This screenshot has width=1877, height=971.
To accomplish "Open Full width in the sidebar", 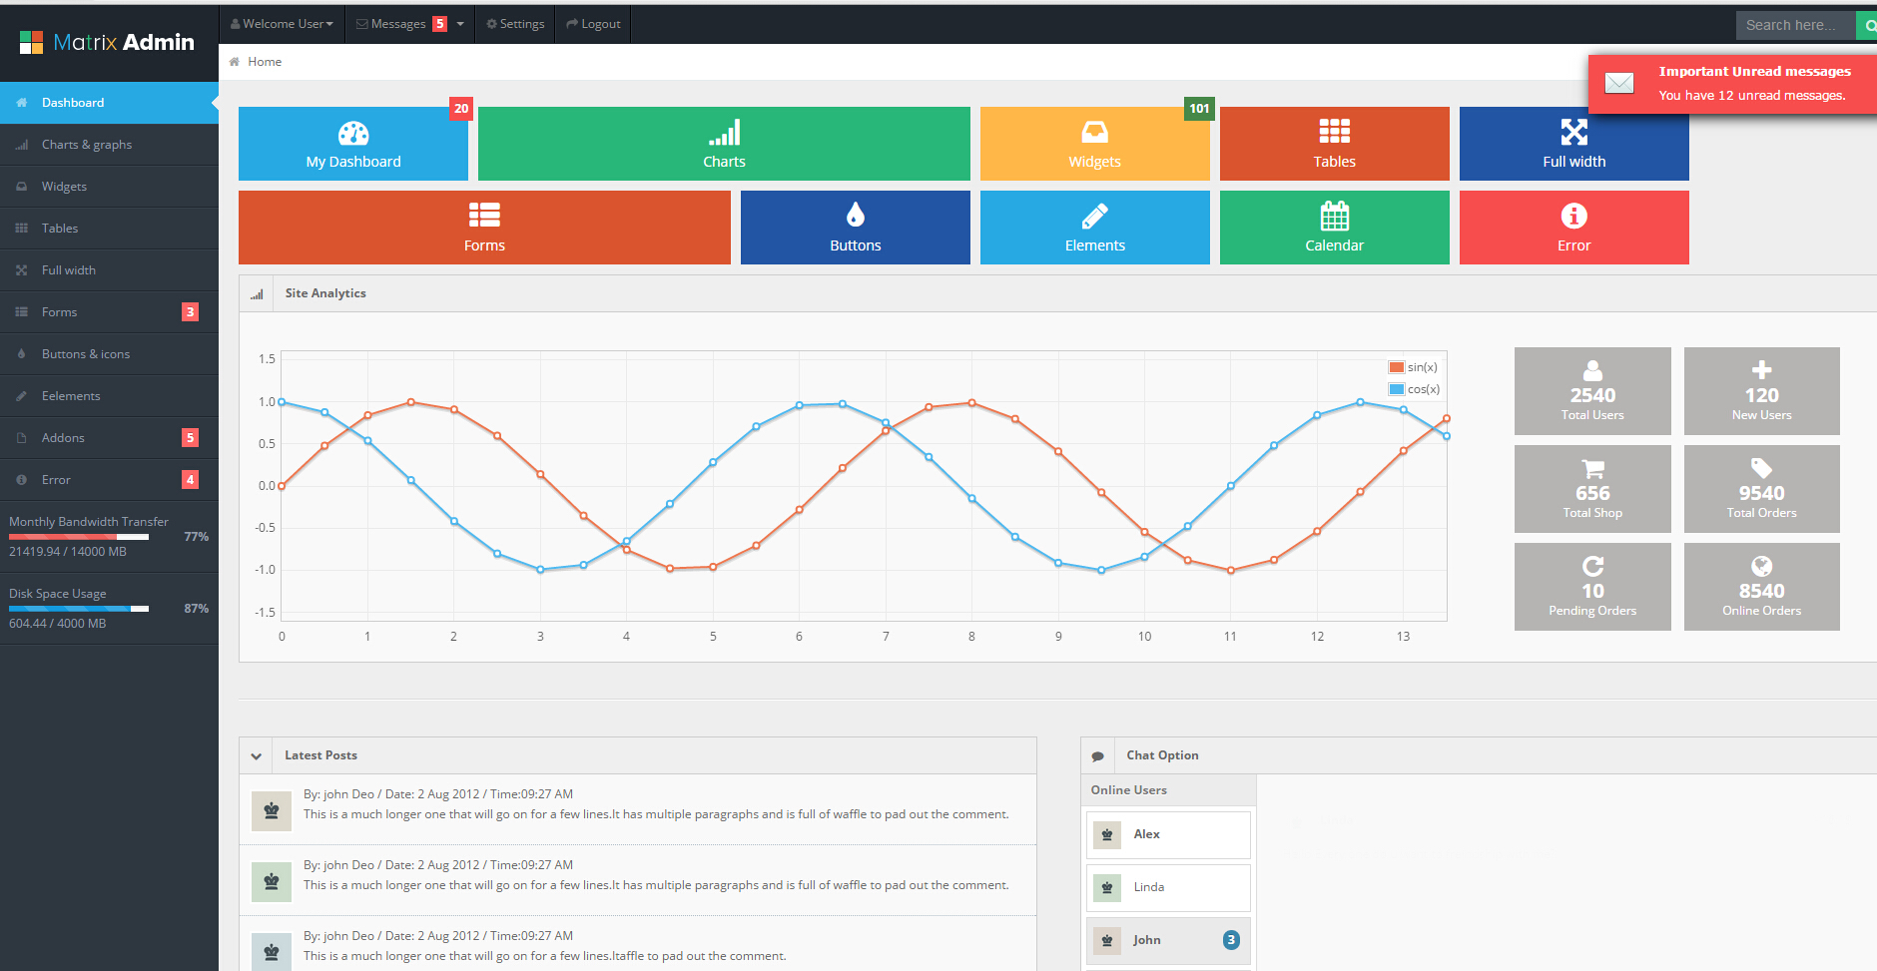I will [109, 270].
